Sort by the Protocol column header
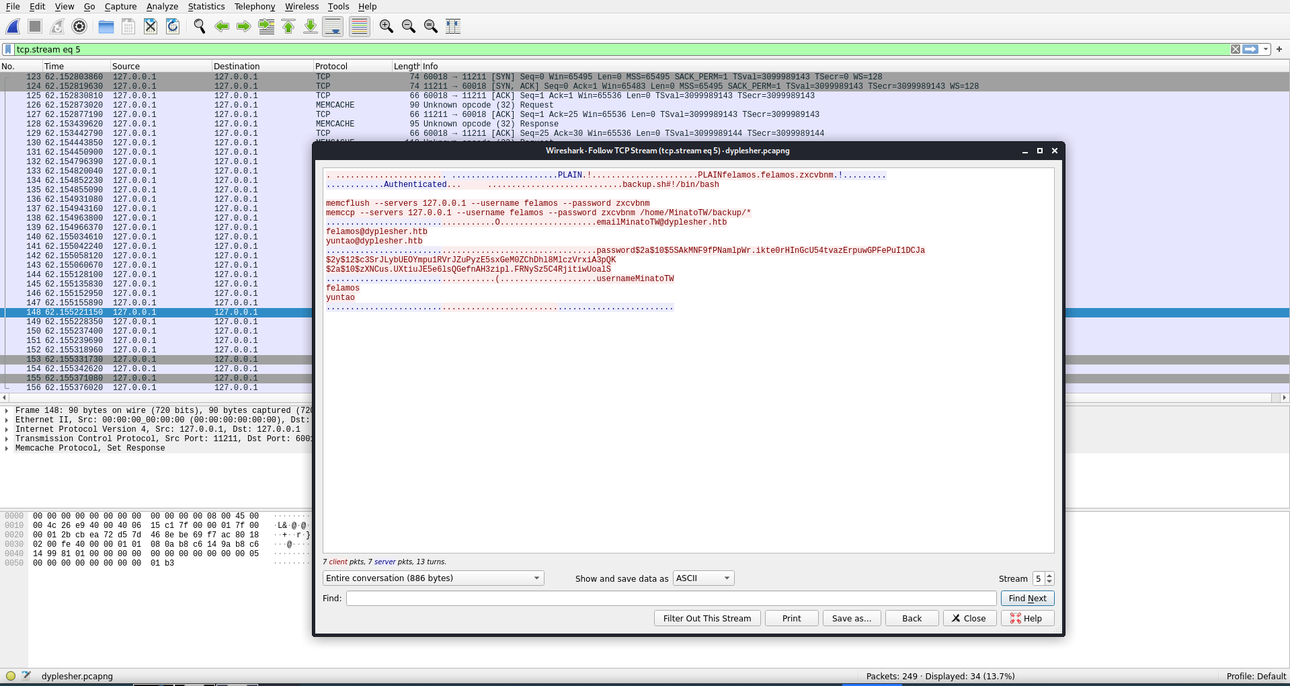The image size is (1290, 686). tap(352, 66)
